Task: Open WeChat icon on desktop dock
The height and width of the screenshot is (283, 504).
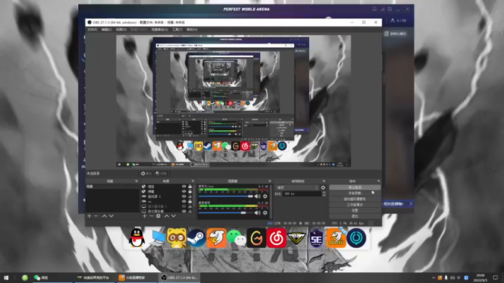Action: point(236,238)
